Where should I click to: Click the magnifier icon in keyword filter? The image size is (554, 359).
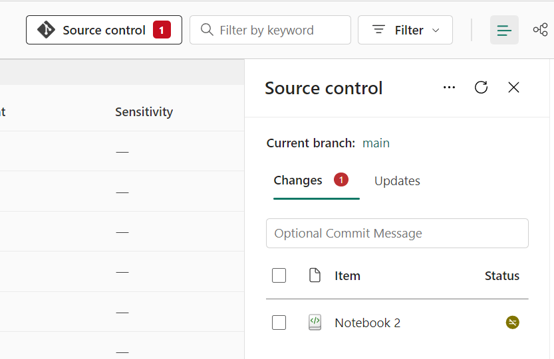(207, 30)
